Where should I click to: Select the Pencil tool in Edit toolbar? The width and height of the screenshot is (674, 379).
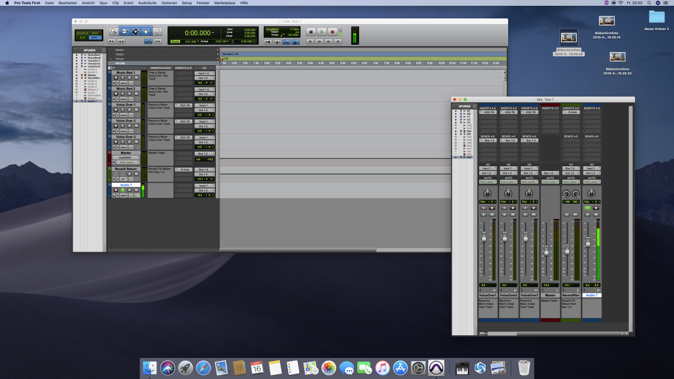point(157,32)
